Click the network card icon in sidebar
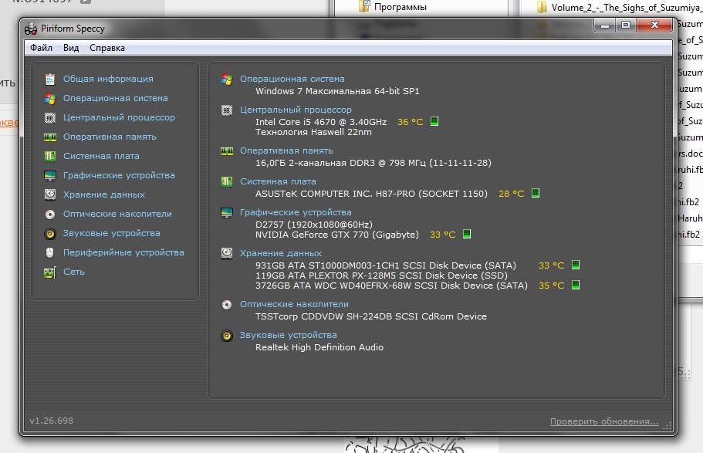 [49, 272]
